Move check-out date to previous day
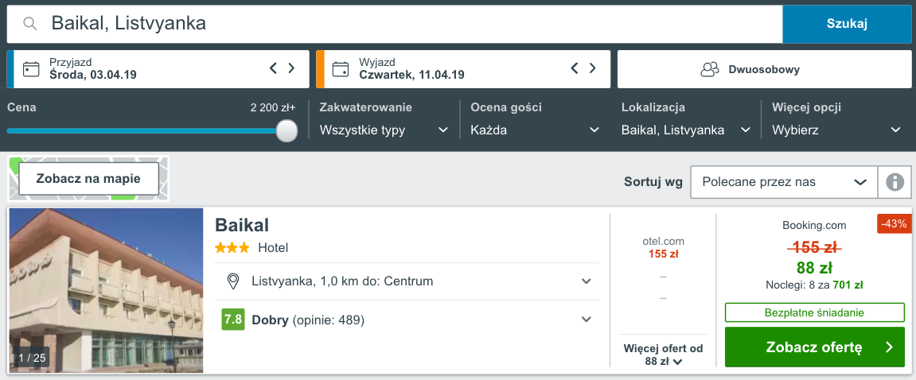This screenshot has height=380, width=916. (x=575, y=68)
